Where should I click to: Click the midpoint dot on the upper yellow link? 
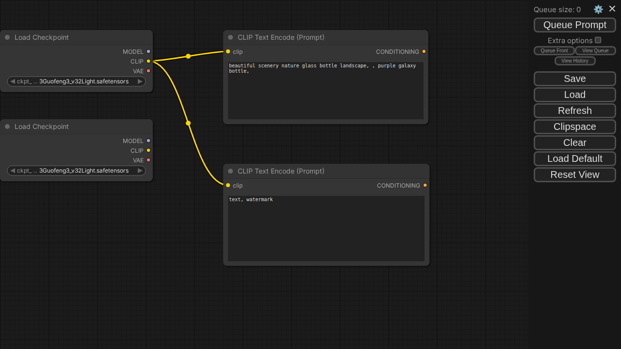click(188, 56)
